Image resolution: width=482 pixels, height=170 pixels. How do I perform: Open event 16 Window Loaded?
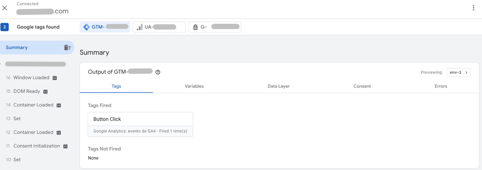pos(31,78)
